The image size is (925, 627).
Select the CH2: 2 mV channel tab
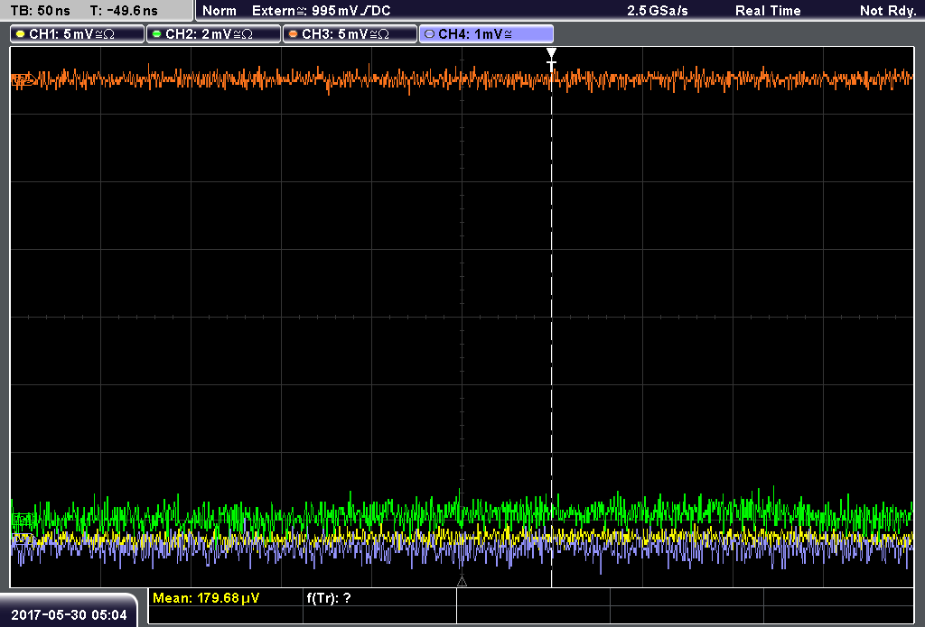pyautogui.click(x=213, y=34)
